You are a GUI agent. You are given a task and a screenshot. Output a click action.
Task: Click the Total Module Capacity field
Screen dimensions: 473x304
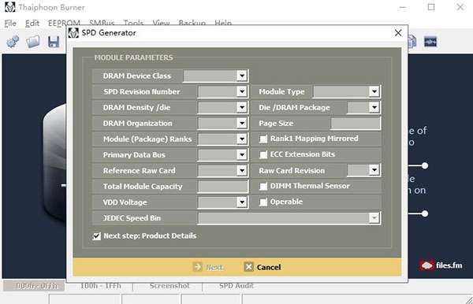click(223, 187)
